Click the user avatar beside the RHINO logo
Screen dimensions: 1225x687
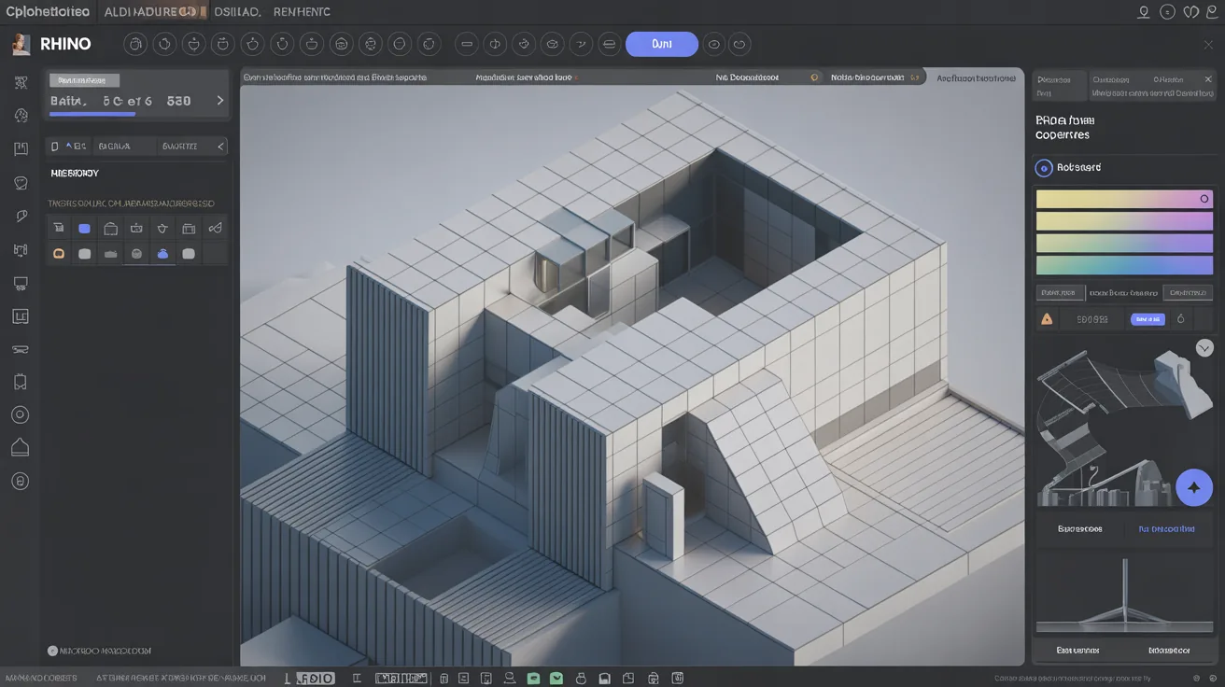click(x=20, y=44)
